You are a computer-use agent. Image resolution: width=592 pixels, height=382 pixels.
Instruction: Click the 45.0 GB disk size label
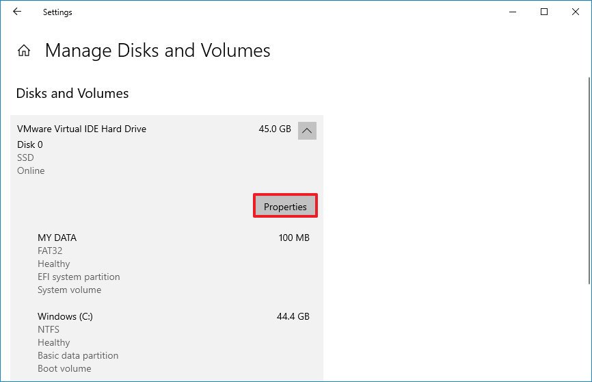275,129
